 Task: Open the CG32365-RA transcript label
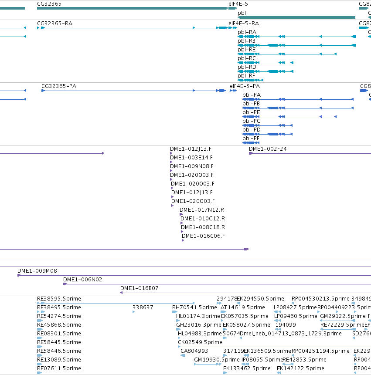point(54,24)
